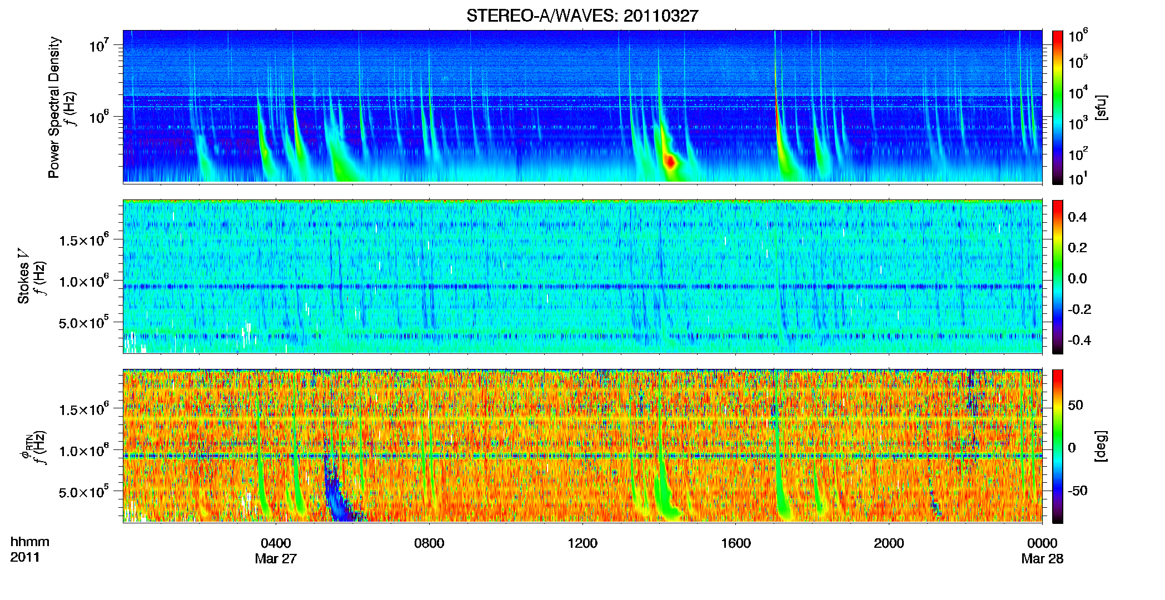Click 5.0×10^5 tick of Stokes V panel
The width and height of the screenshot is (1165, 600).
[x=84, y=322]
